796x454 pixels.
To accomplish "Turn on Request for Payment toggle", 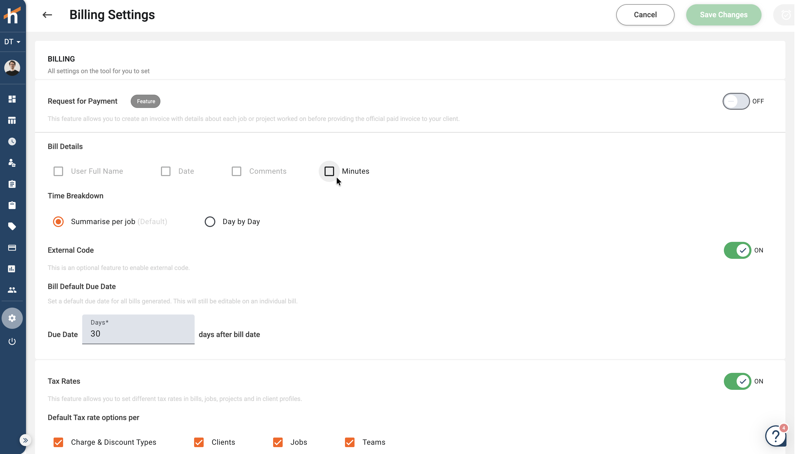I will pyautogui.click(x=736, y=101).
